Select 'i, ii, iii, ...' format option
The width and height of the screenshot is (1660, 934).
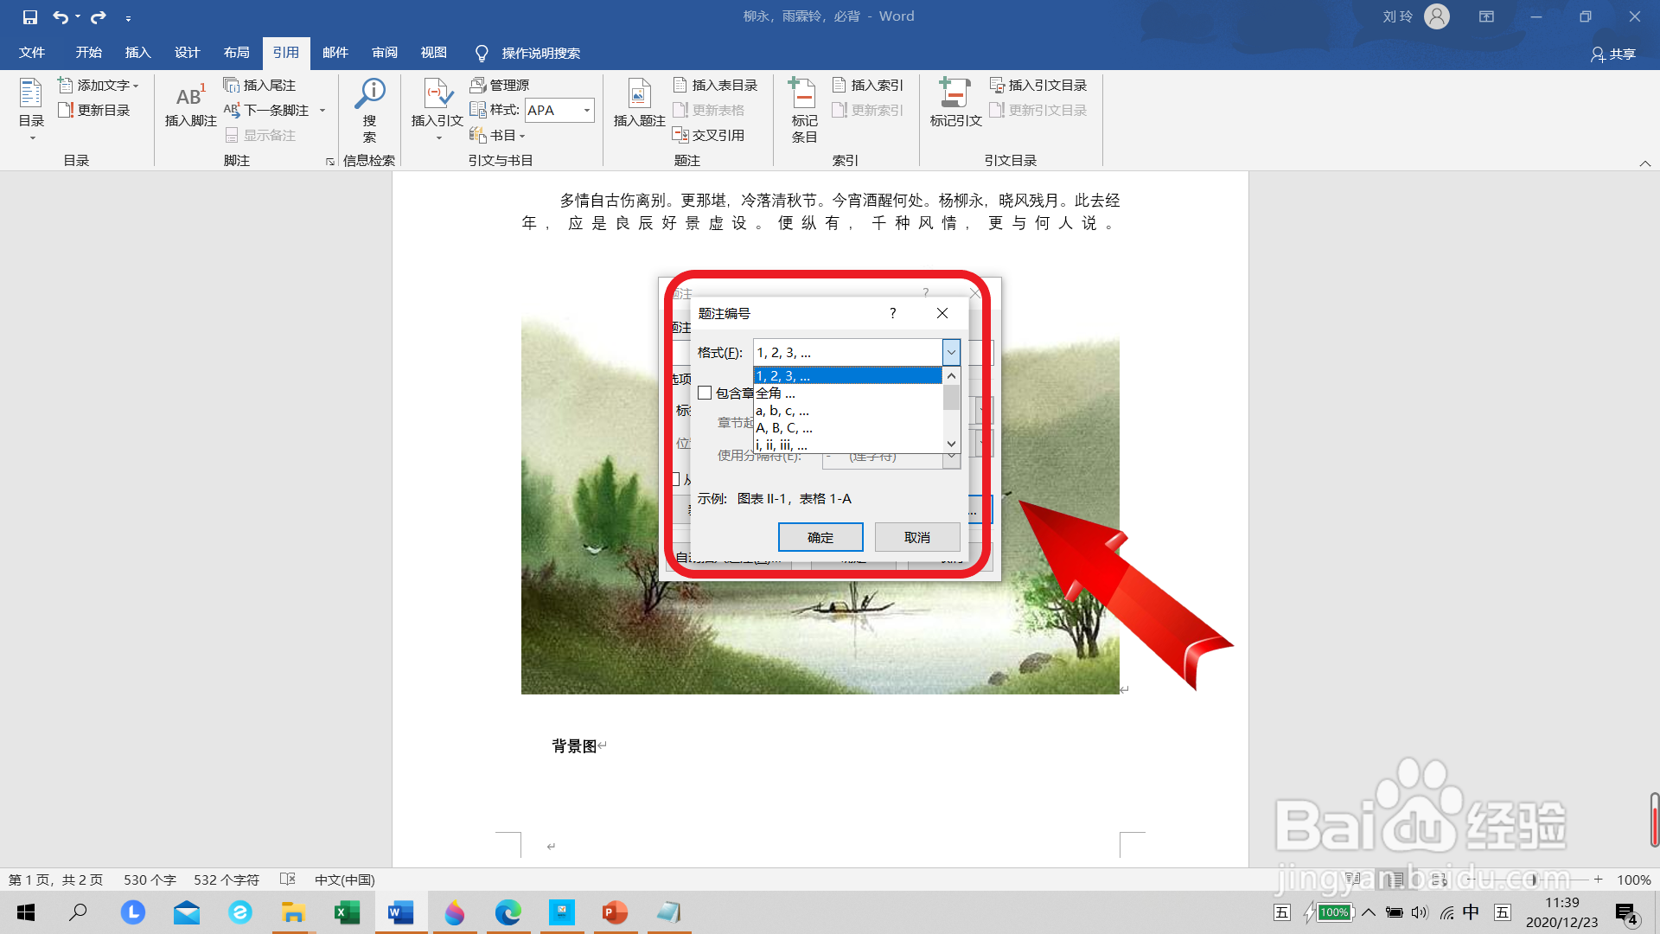tap(847, 445)
